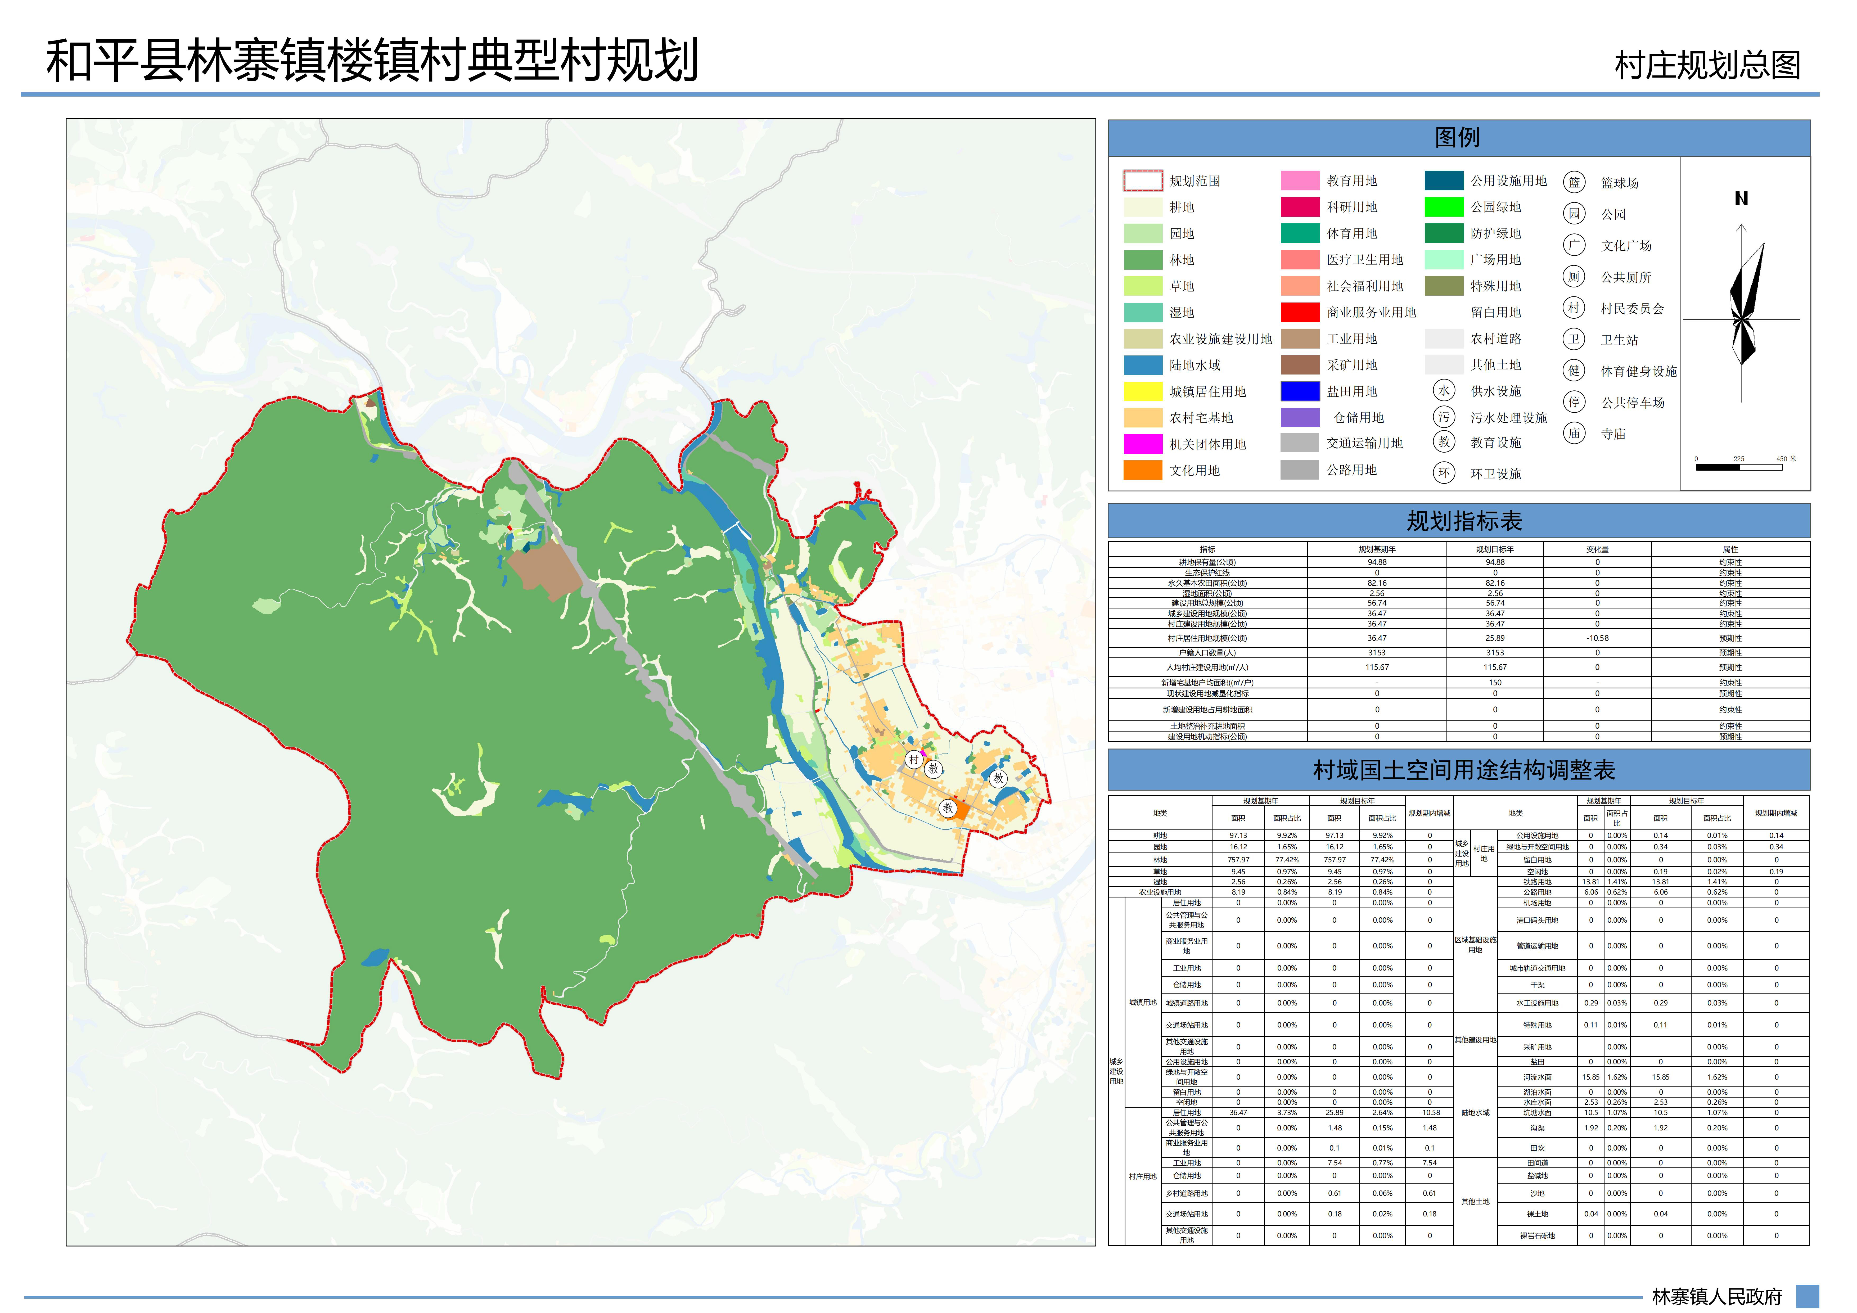Viewport: 1857px width, 1313px height.
Task: Click the 停 public parking legend symbol
Action: tap(1574, 402)
